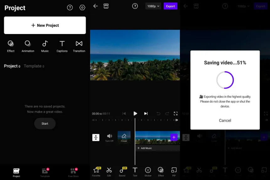270x180 pixels.
Task: Jump to the timeline end arrow
Action: [177, 120]
